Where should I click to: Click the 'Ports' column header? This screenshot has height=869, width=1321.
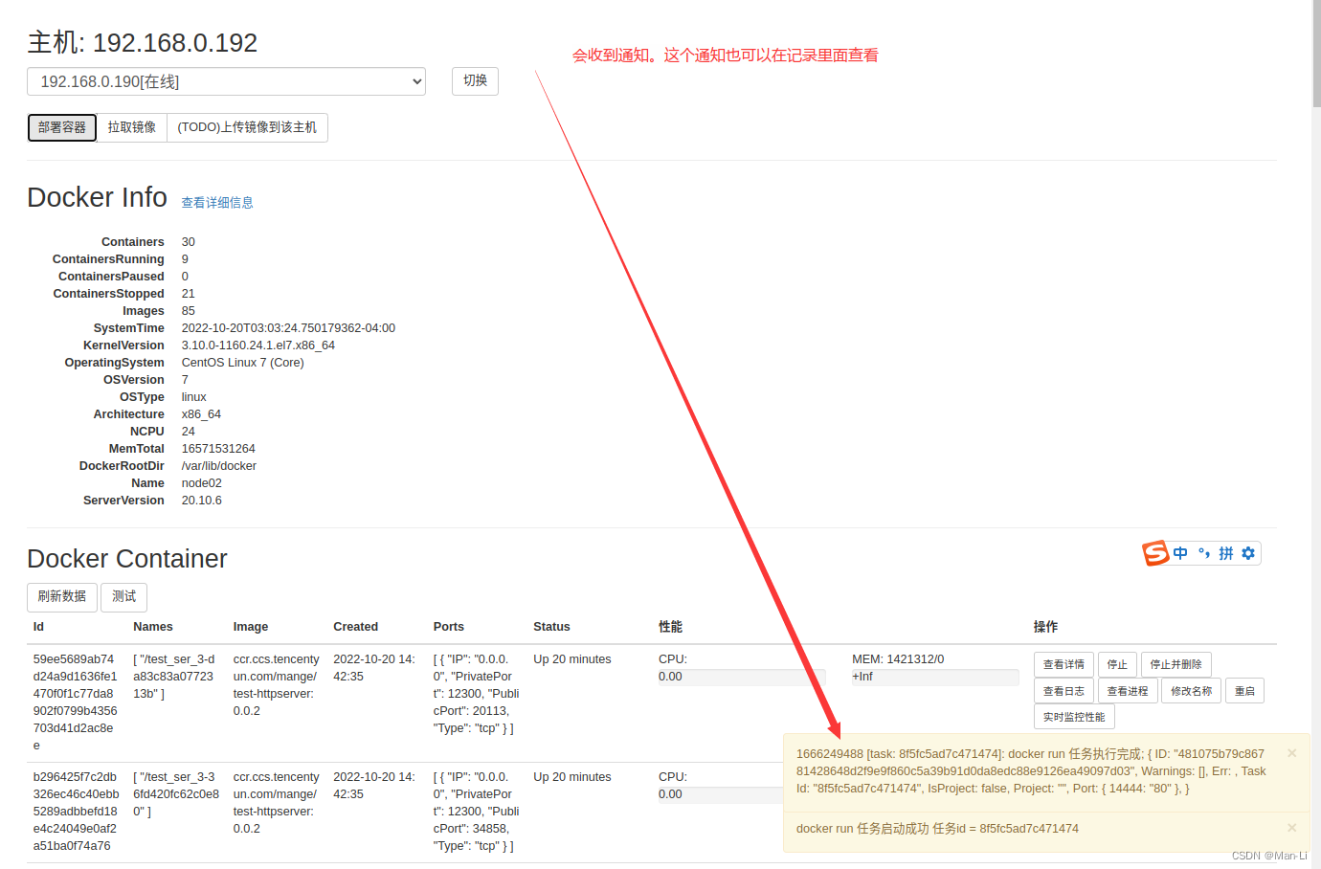449,627
